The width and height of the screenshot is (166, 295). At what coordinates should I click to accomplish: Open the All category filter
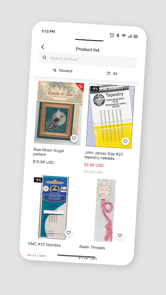(112, 73)
